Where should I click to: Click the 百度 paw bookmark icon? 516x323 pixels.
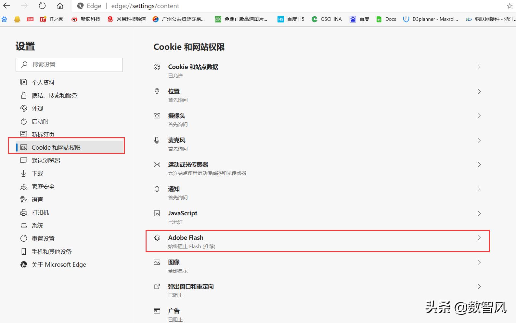[x=353, y=19]
